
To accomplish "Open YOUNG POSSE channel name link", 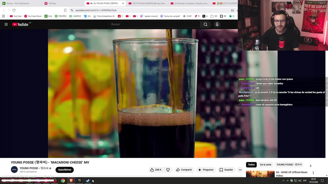I will click(34, 168).
